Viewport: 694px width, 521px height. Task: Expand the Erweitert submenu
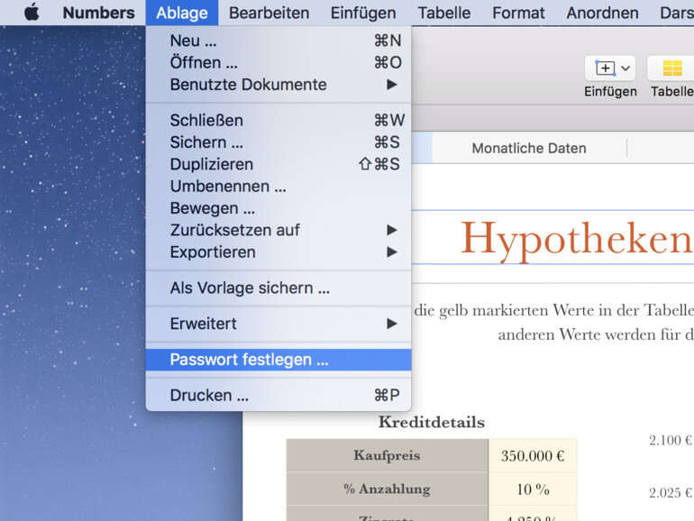(x=279, y=324)
